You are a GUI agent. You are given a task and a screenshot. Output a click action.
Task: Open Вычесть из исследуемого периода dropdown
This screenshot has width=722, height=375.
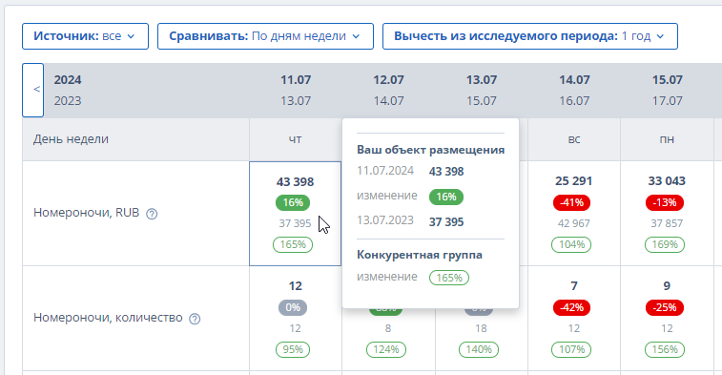(x=530, y=36)
